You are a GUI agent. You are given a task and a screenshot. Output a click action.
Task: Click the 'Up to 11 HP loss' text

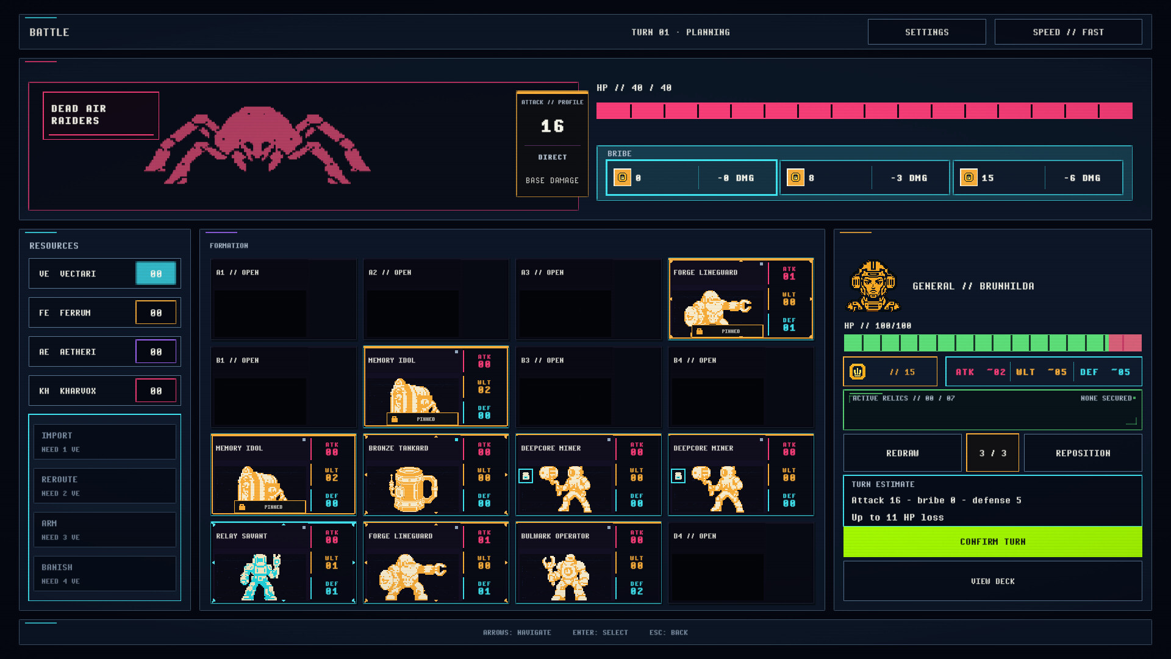pyautogui.click(x=898, y=517)
